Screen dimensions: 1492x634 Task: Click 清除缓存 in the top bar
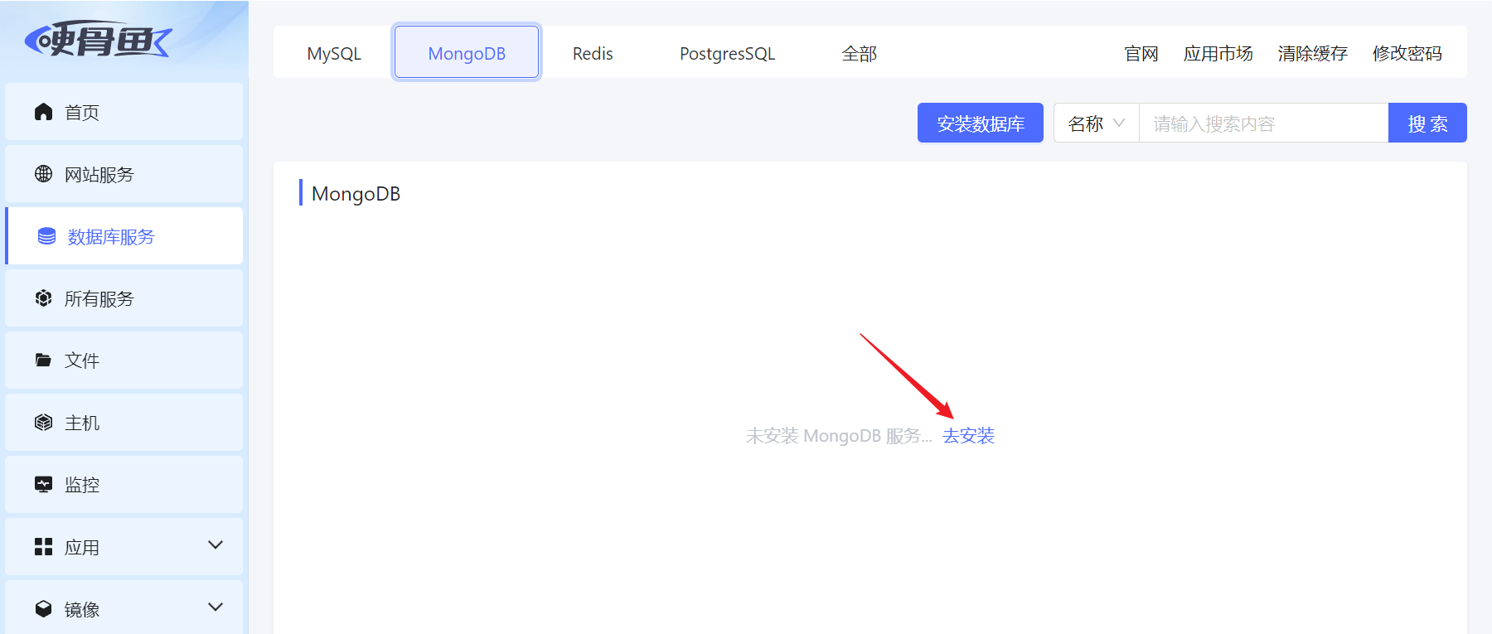click(1313, 53)
